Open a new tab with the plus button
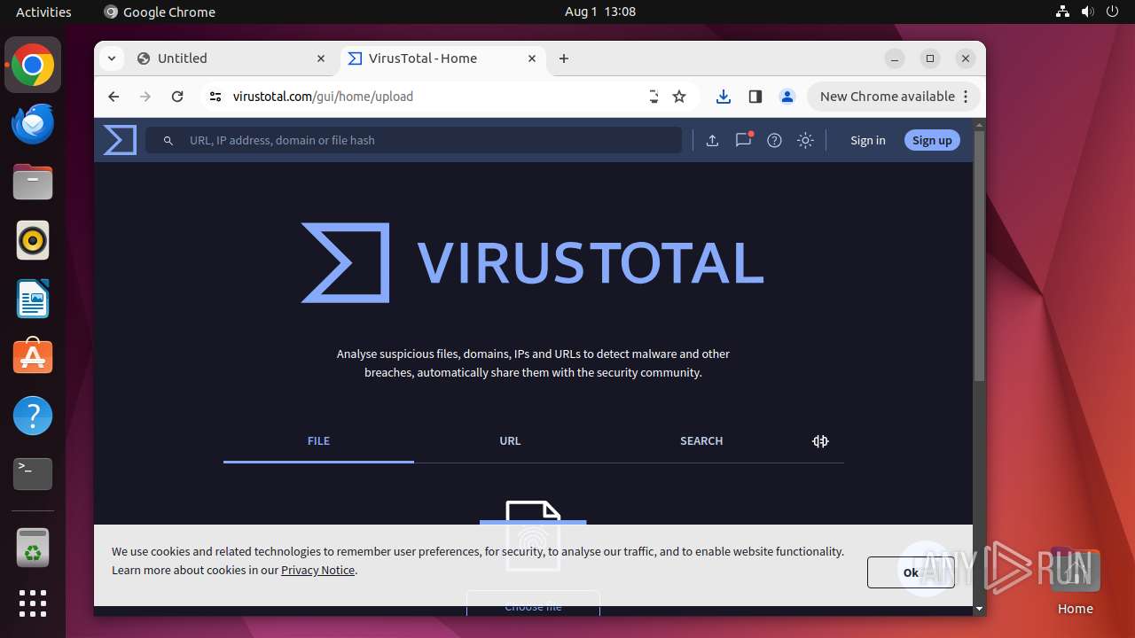 (x=564, y=58)
